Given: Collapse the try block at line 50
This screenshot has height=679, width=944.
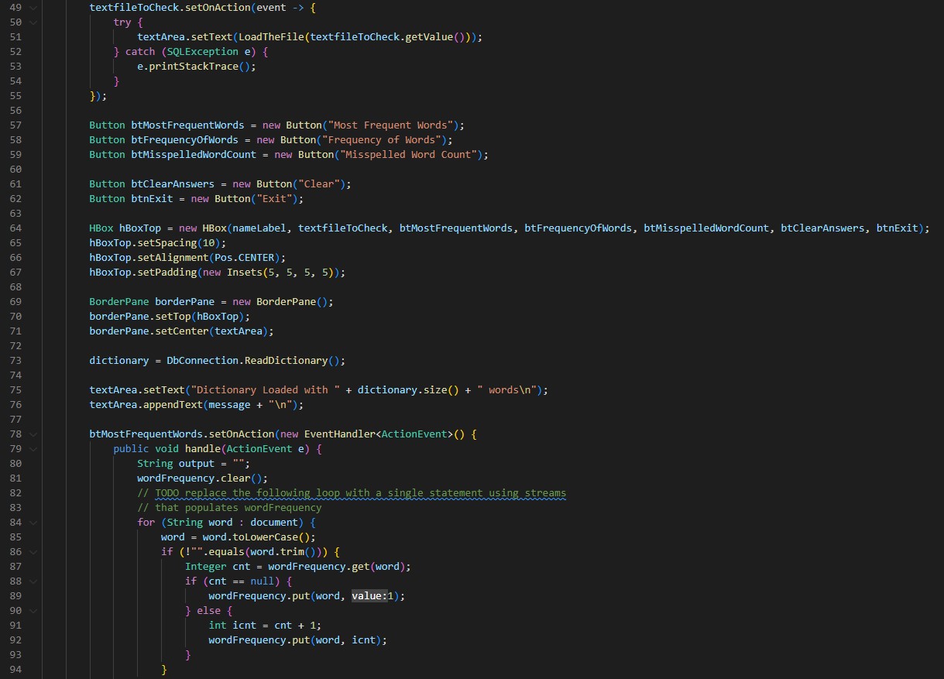Looking at the screenshot, I should [33, 22].
